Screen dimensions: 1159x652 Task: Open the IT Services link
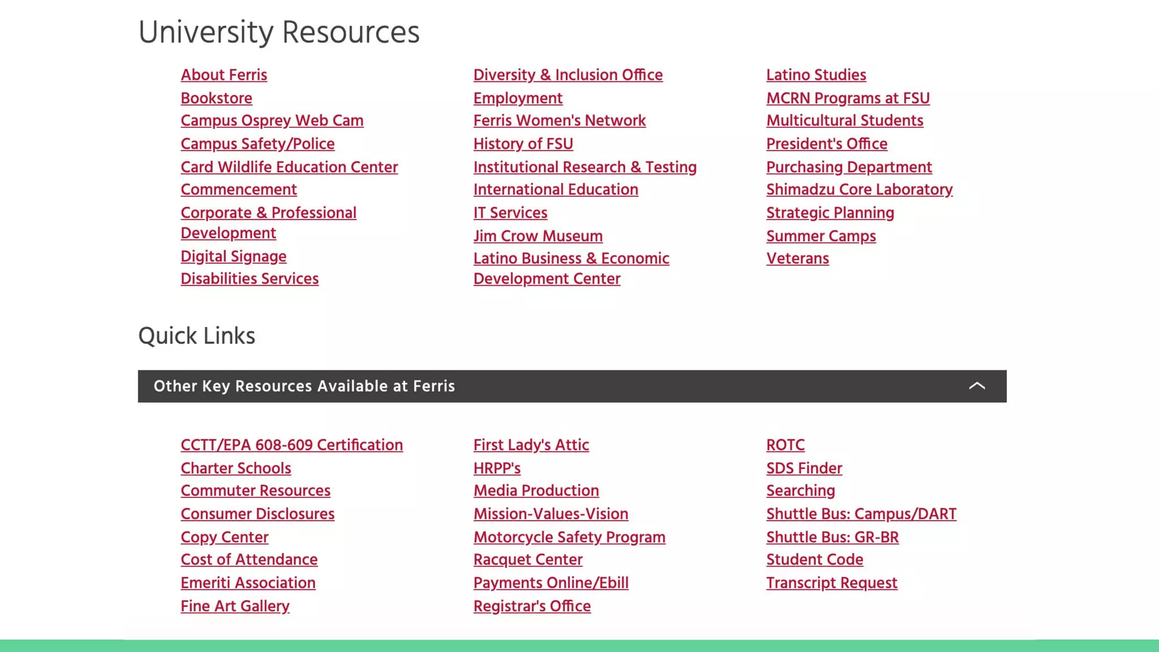click(x=510, y=213)
